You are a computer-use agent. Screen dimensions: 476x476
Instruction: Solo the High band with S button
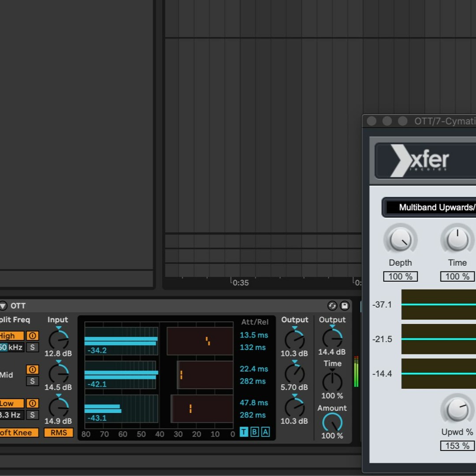(33, 347)
